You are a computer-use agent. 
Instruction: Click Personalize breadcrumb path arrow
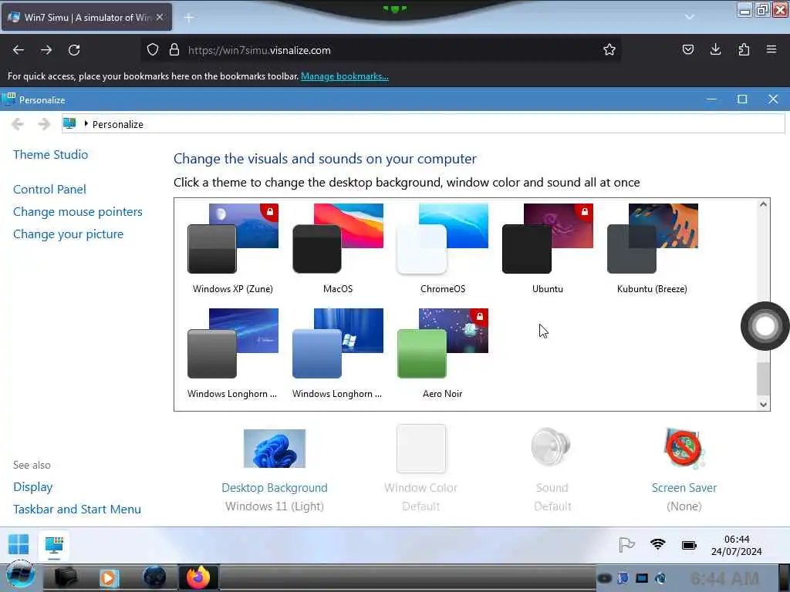pyautogui.click(x=86, y=124)
